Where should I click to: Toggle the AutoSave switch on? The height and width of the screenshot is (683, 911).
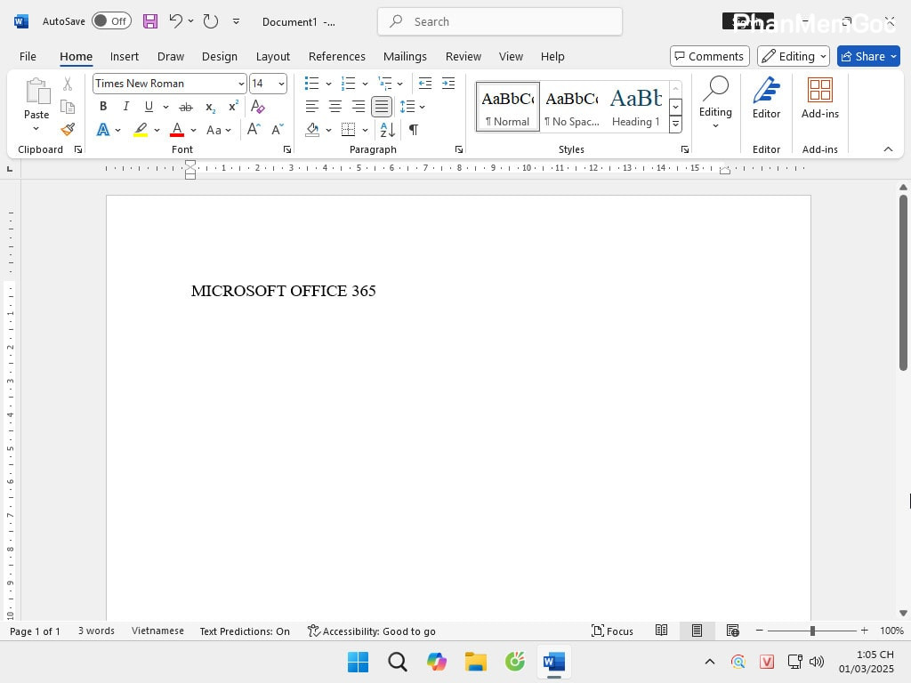[111, 20]
